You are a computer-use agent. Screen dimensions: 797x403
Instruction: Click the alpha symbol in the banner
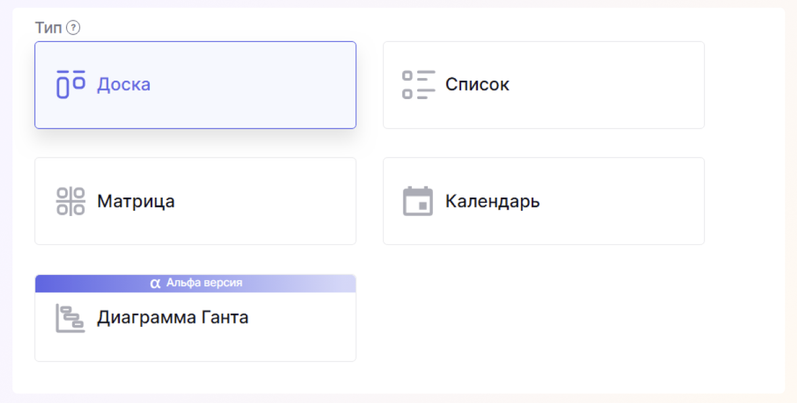click(155, 284)
